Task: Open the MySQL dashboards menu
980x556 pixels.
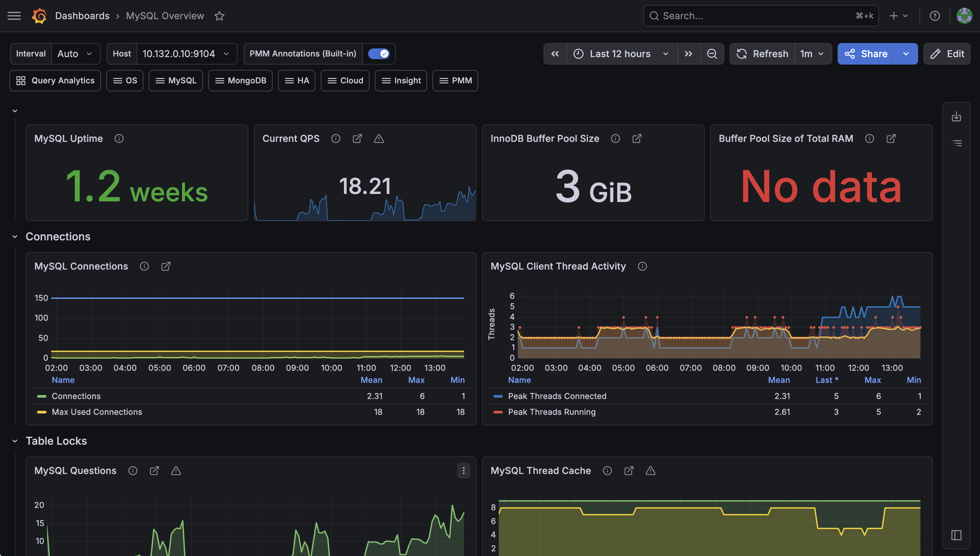Action: [x=175, y=81]
